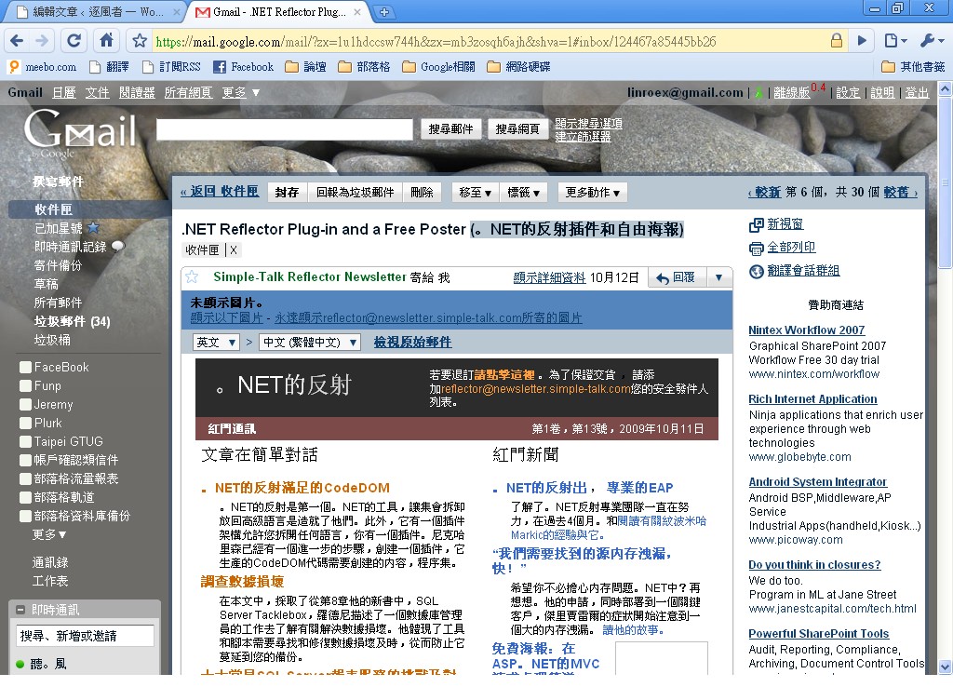Click the browser forward arrow
This screenshot has width=953, height=687.
(42, 41)
